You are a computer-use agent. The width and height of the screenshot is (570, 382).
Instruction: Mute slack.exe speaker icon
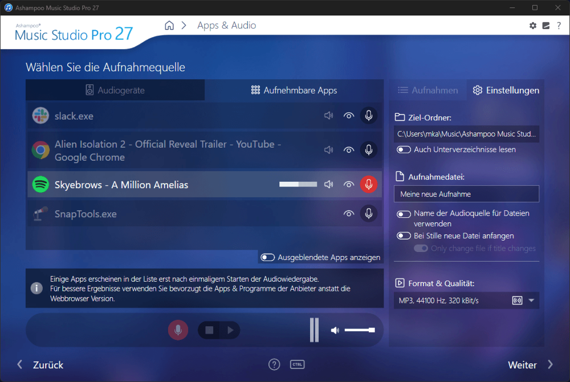[x=329, y=116]
